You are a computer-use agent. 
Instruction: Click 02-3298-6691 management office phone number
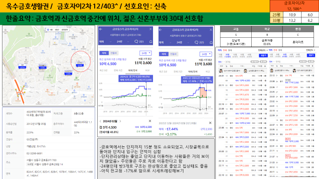(34, 154)
